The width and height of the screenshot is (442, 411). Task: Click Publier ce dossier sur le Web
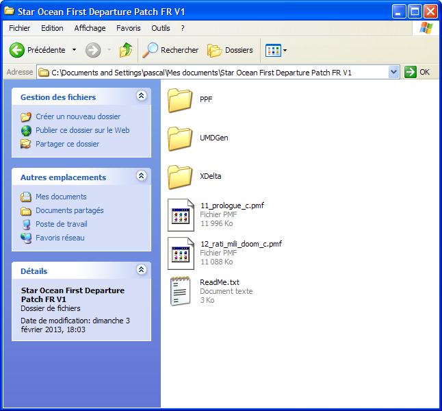[x=83, y=130]
